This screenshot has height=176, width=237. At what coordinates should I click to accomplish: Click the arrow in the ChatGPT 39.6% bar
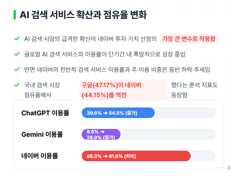[105, 113]
